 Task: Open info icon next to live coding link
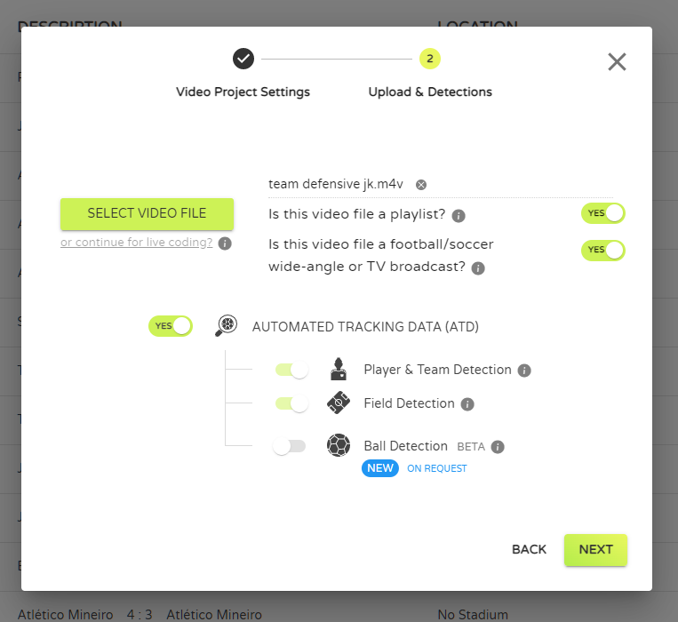[x=225, y=243]
